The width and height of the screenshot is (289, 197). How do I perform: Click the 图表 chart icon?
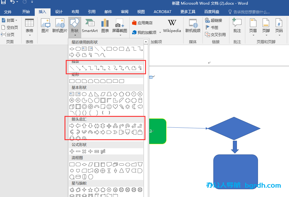(105, 26)
